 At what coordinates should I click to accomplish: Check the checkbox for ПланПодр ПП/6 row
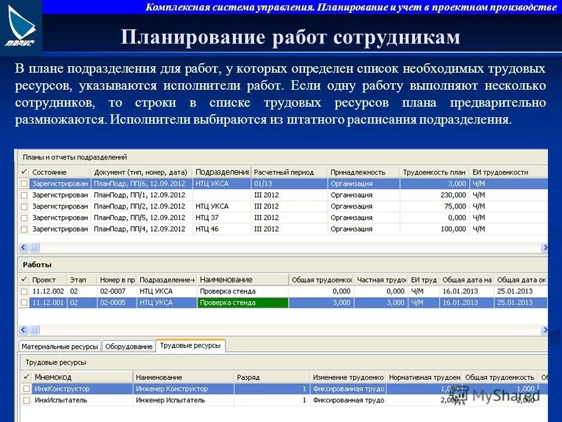(x=24, y=183)
